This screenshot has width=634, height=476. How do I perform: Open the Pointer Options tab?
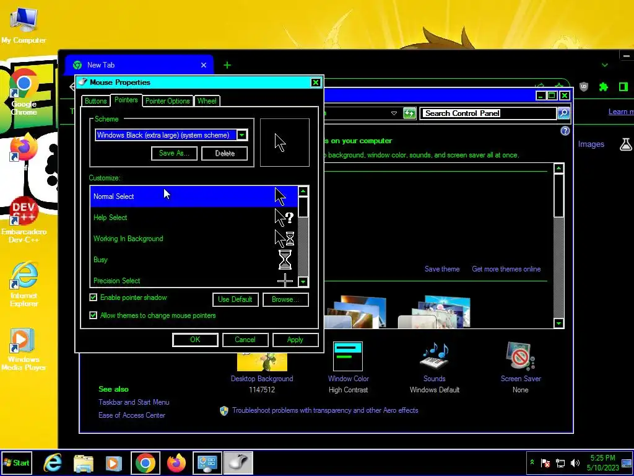coord(167,101)
